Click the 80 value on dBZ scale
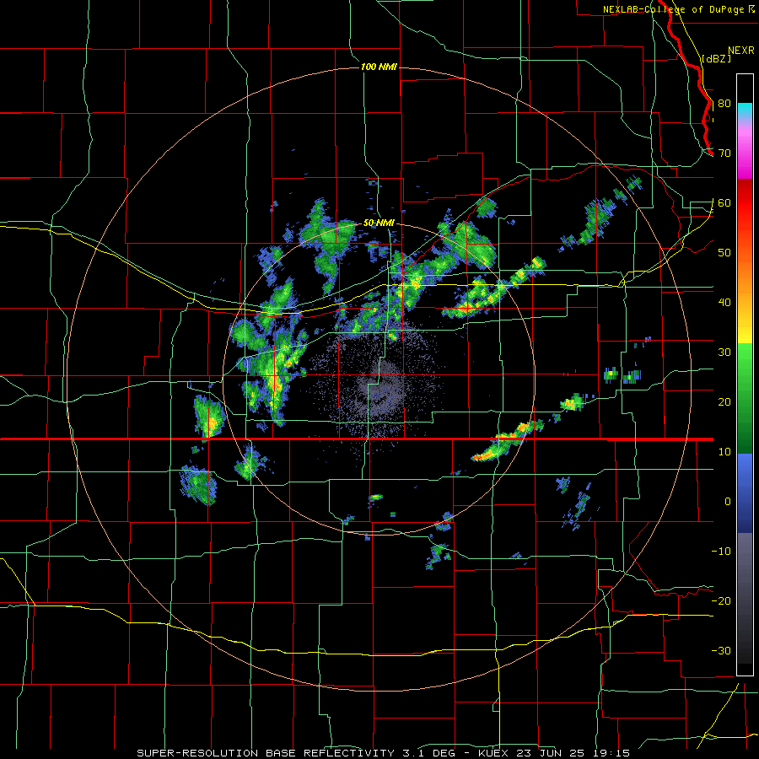The width and height of the screenshot is (759, 759). [724, 104]
